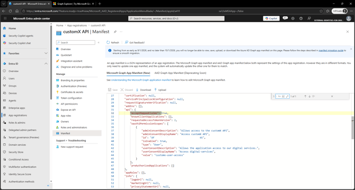The height and width of the screenshot is (190, 355).
Task: Open Enterprise apps in navigation
Action: pyautogui.click(x=17, y=108)
